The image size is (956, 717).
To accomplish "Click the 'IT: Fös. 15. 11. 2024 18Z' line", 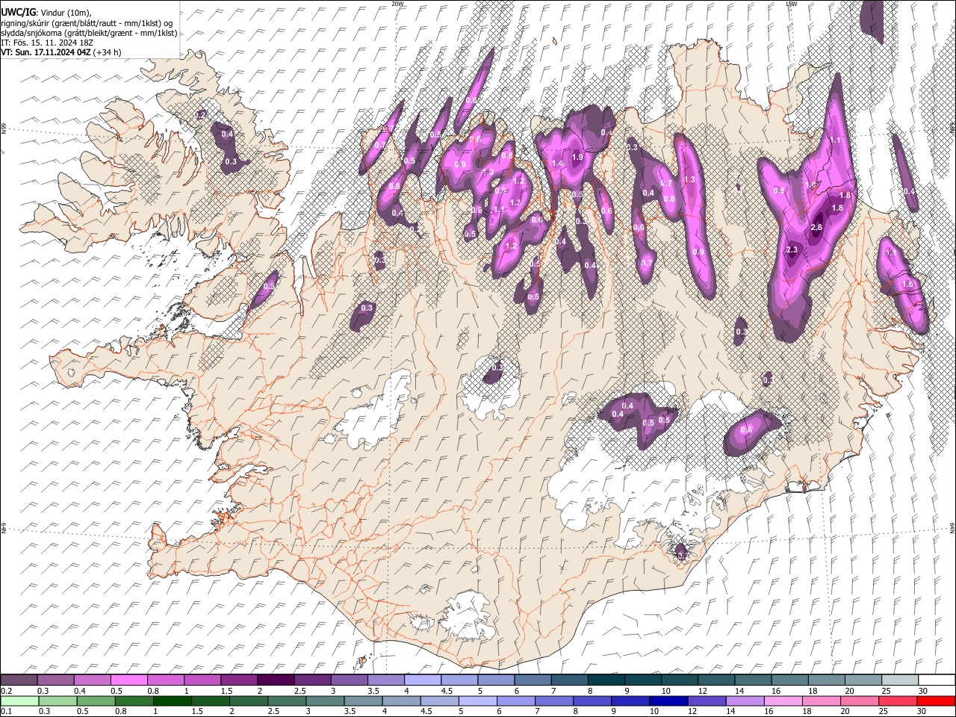I will (46, 43).
